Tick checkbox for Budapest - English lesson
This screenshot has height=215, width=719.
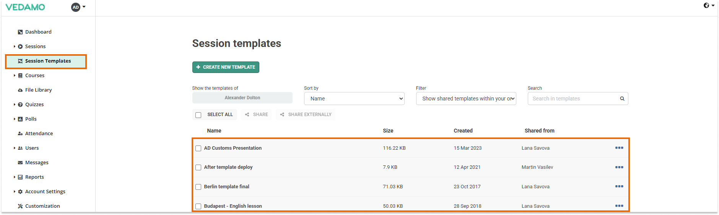(198, 206)
